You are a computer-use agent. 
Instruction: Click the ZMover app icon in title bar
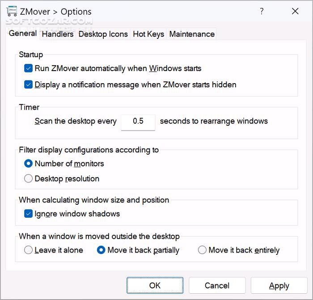click(x=12, y=11)
